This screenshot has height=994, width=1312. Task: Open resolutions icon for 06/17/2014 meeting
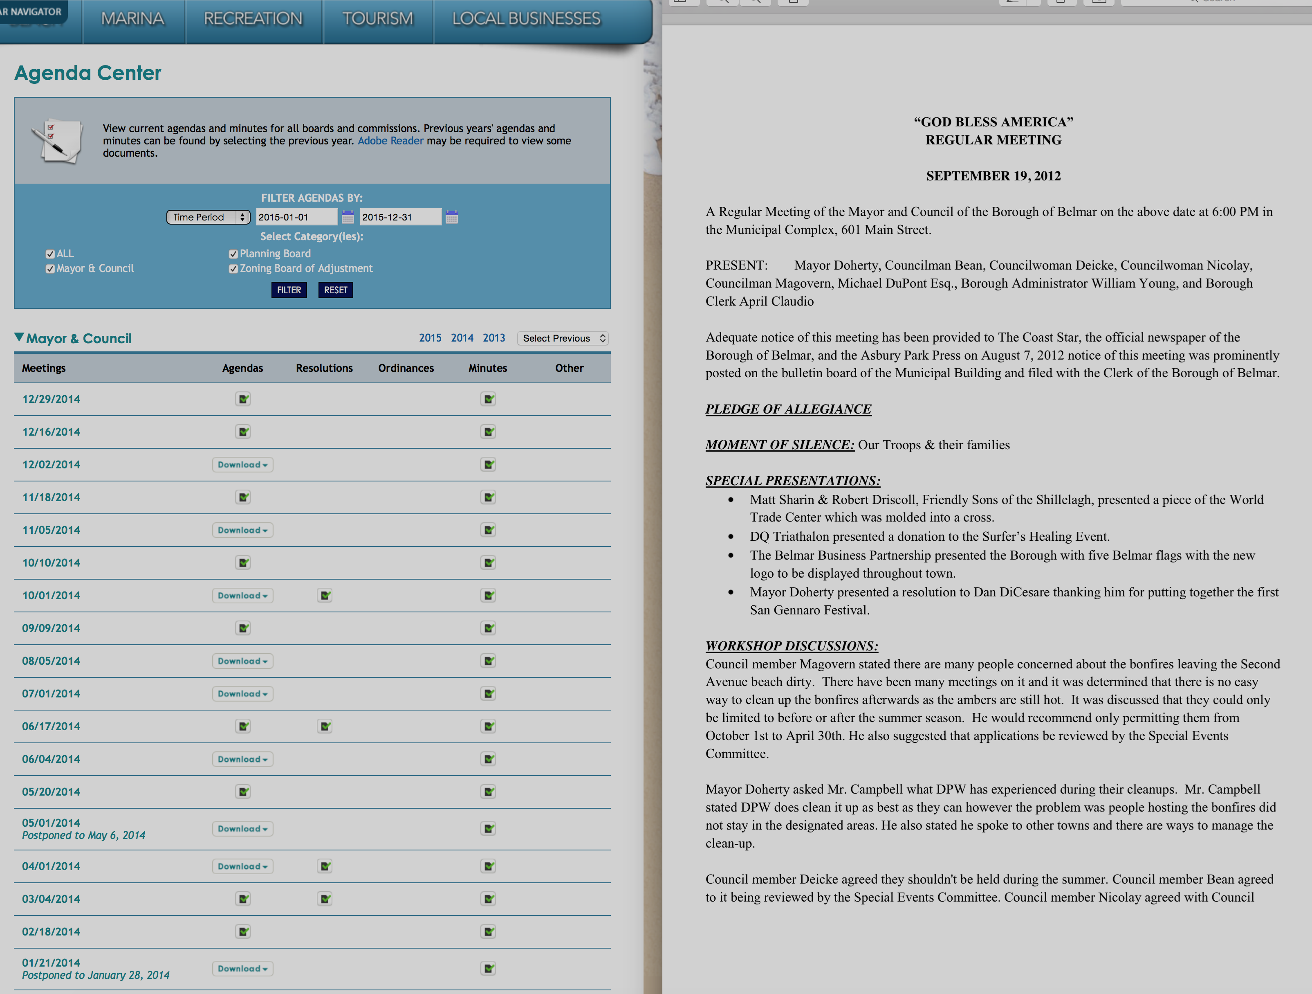(325, 726)
